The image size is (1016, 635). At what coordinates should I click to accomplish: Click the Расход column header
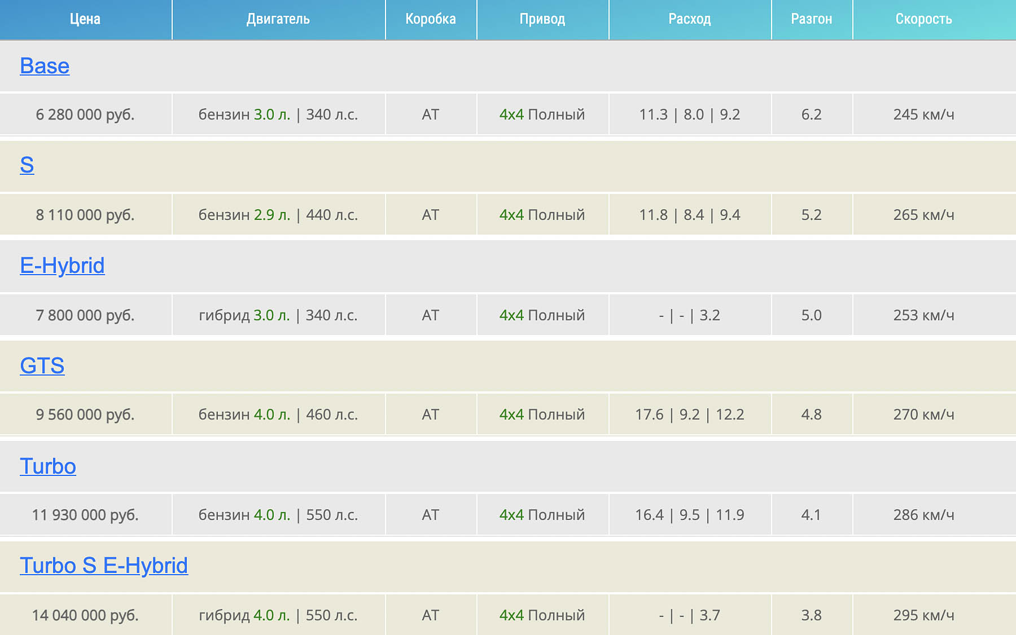(690, 19)
